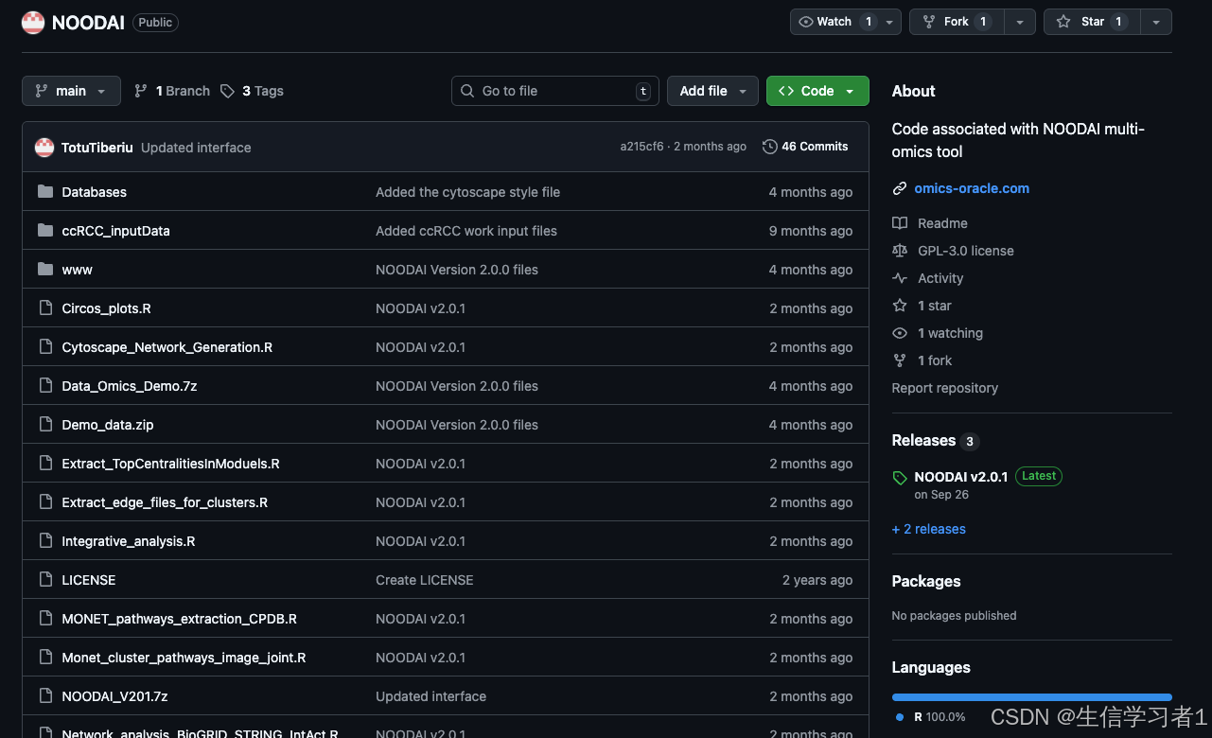Click the TotuTiberiu username link
The image size is (1212, 738).
tap(97, 148)
